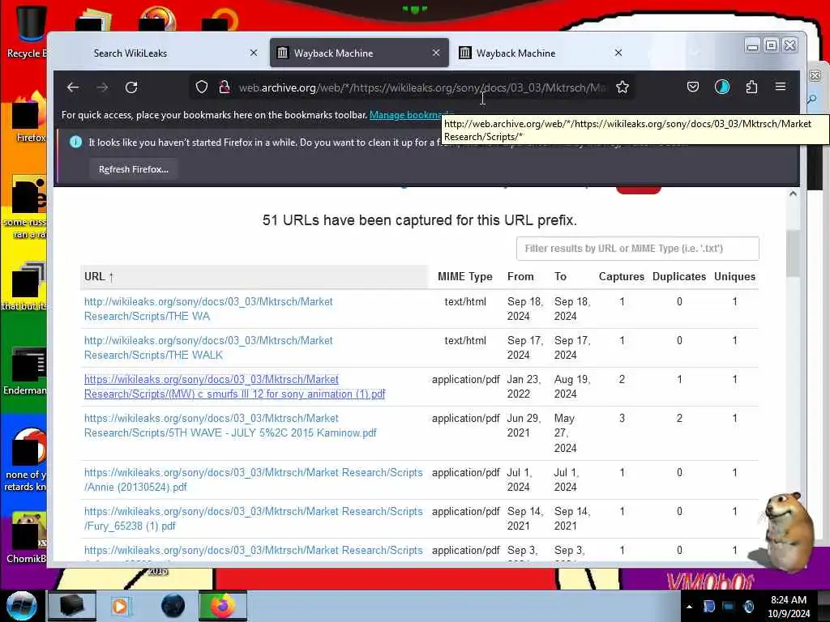Image resolution: width=830 pixels, height=622 pixels.
Task: Open the black folder taskbar icon
Action: point(71,606)
